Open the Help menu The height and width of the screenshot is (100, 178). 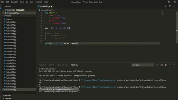click(46, 2)
